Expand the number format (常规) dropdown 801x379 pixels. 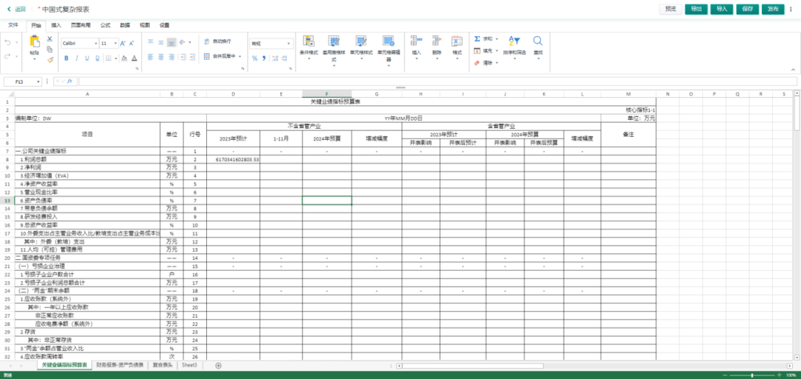click(x=288, y=44)
